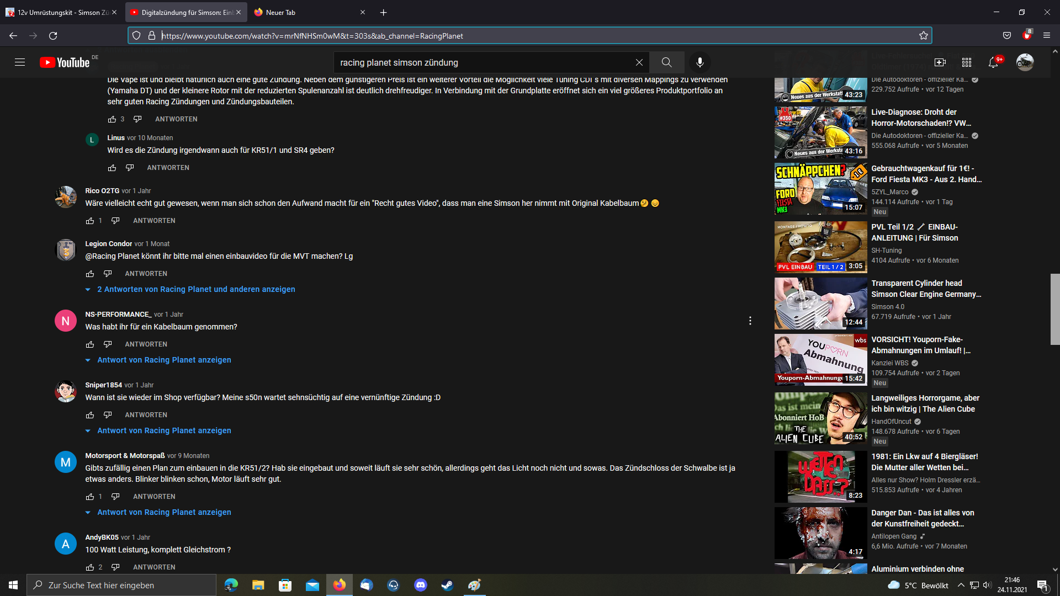
Task: Click the page vertical scrollbar thumb
Action: click(x=1054, y=309)
